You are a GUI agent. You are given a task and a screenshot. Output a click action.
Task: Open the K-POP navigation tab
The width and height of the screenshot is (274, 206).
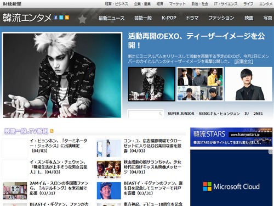tap(169, 18)
